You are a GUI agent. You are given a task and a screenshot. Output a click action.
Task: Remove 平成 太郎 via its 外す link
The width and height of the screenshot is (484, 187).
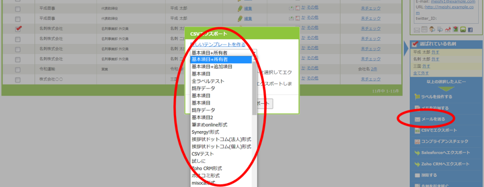[435, 52]
